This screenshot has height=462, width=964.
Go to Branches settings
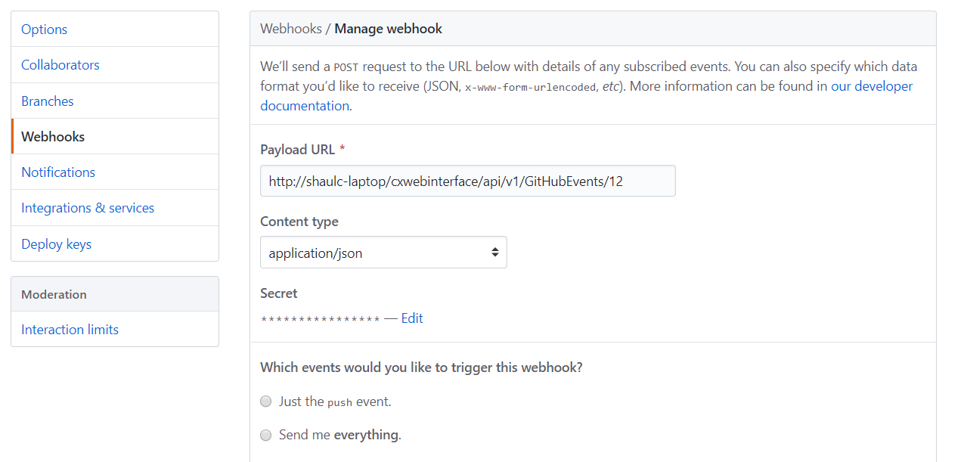pyautogui.click(x=47, y=101)
